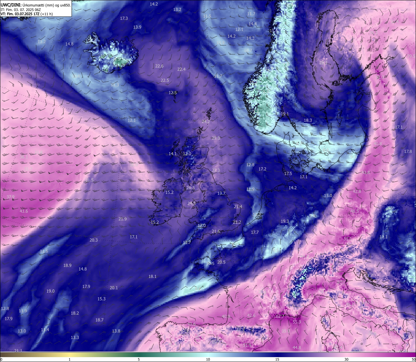Click the 21.9 value west of Ireland
Screen dimensions: 416x362
point(123,219)
